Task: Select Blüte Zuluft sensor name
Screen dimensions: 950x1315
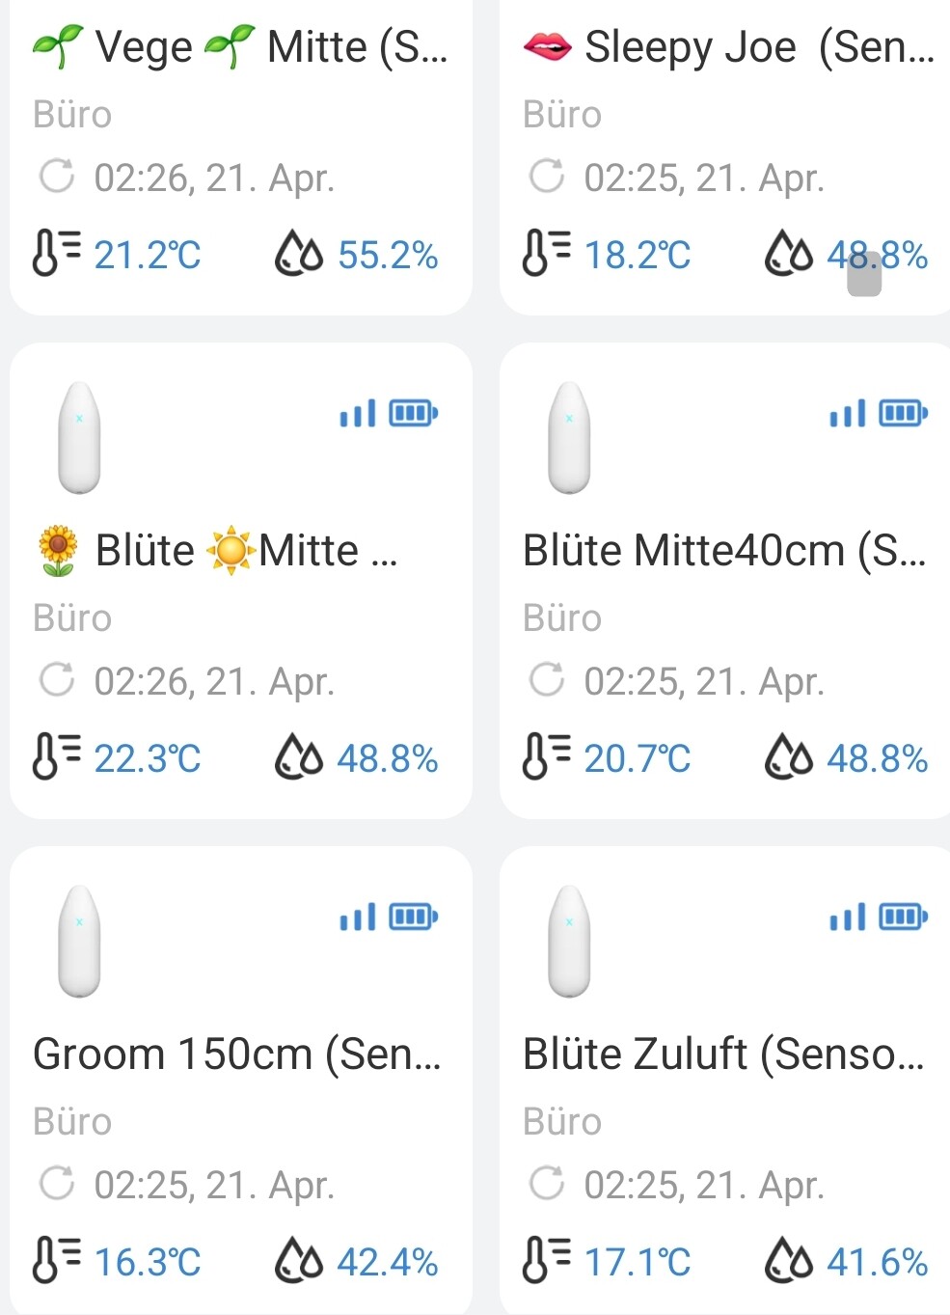Action: (x=723, y=1054)
